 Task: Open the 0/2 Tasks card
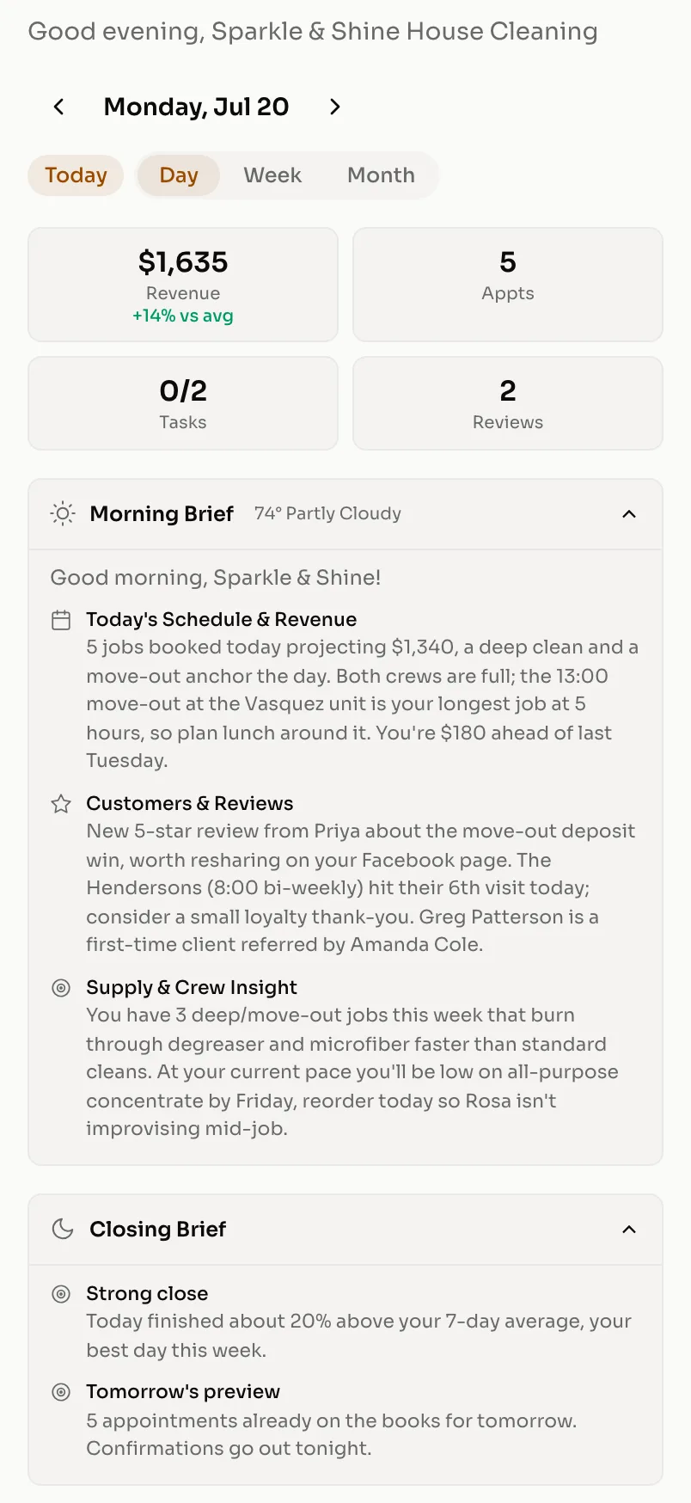point(183,403)
